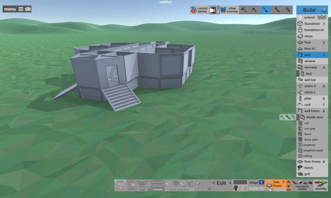Toggle hide floors visibility
Screen dimensions: 331x198
coord(275,184)
